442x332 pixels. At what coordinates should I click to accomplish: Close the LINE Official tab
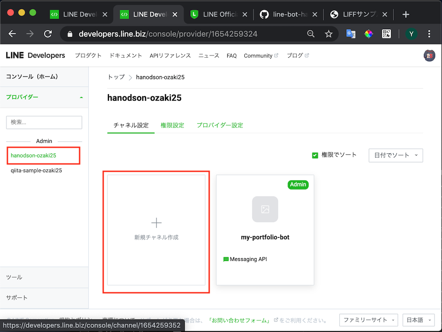(x=245, y=14)
